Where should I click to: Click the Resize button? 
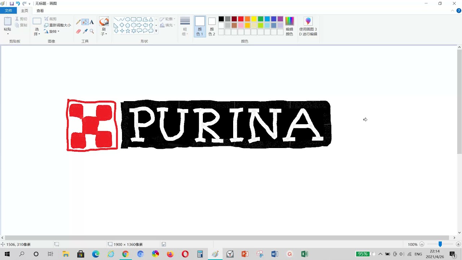(57, 25)
